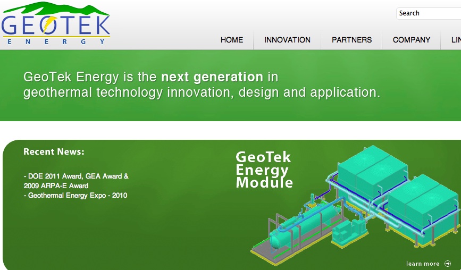
Task: Select PARTNERS in the navigation bar
Action: click(351, 40)
